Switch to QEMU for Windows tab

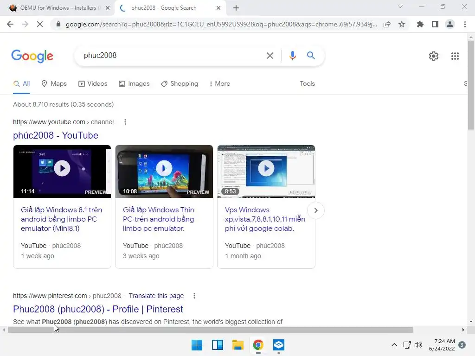(58, 8)
